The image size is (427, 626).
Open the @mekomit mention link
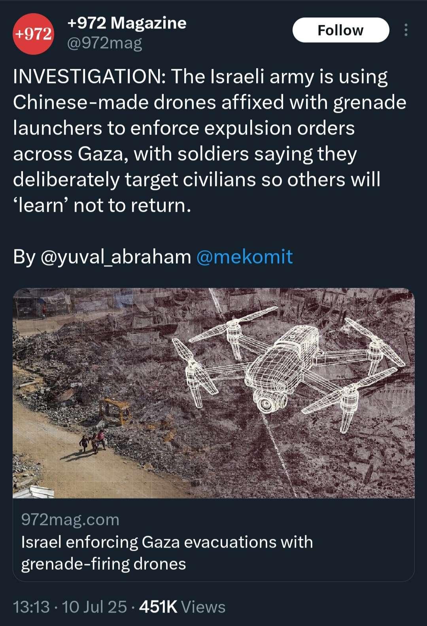(244, 257)
